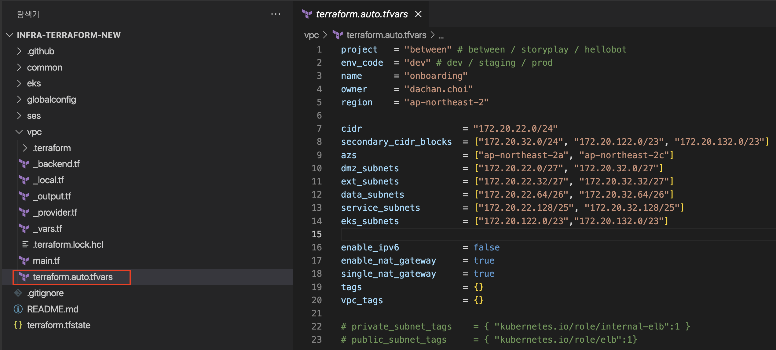Open the explorer more actions menu
The height and width of the screenshot is (350, 776).
pos(276,14)
